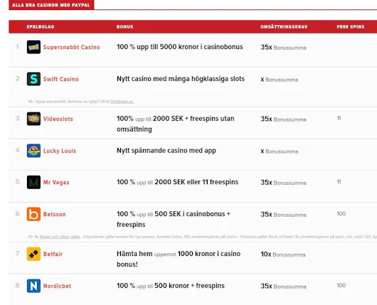Click Lucky Louis x Bonussumma cell
377x305 pixels.
(x=279, y=151)
